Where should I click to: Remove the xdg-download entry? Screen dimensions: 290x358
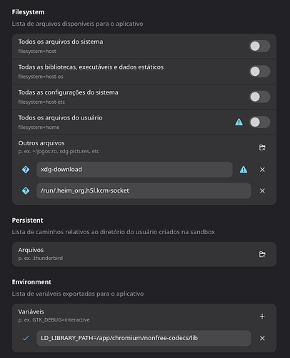tap(262, 170)
